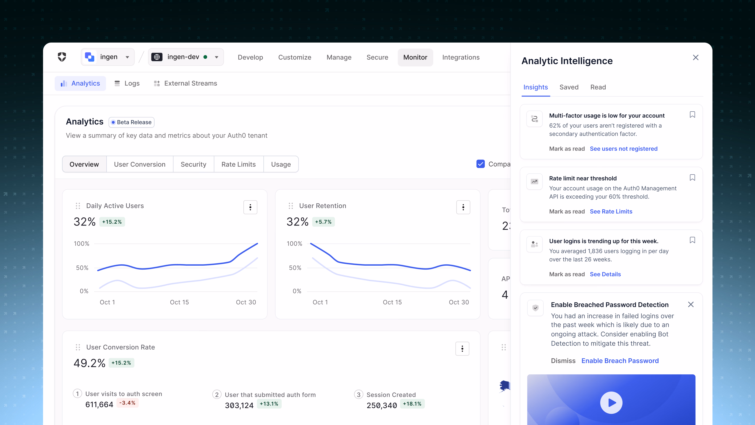Open the Integrations menu
The height and width of the screenshot is (425, 755).
461,57
